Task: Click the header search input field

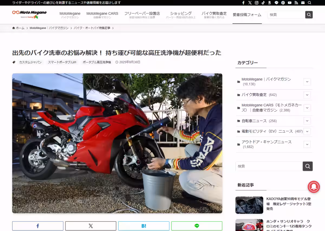Action: coord(286,15)
